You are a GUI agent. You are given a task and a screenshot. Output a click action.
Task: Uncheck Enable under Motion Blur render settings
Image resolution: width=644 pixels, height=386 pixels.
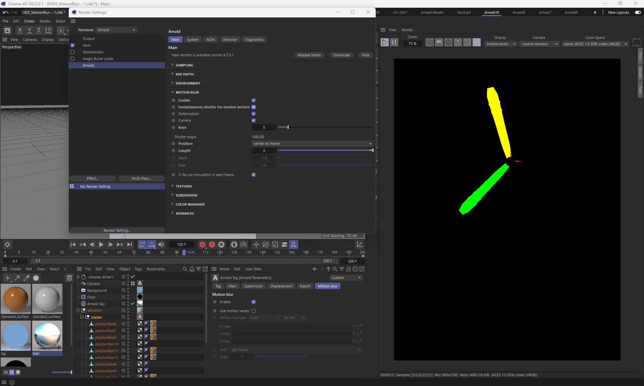click(254, 100)
